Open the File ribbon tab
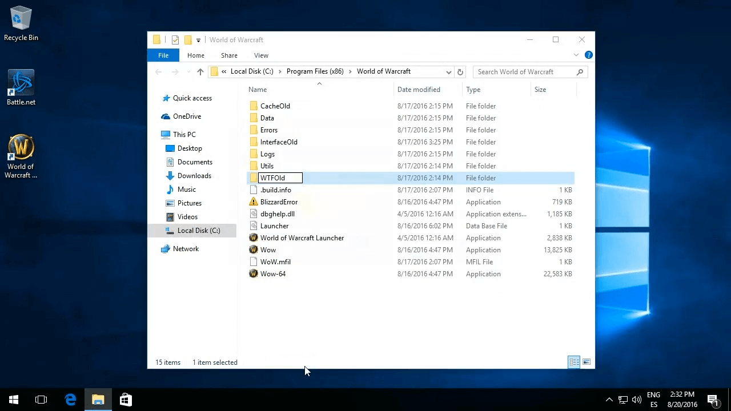Screen dimensions: 731x411 click(163, 55)
